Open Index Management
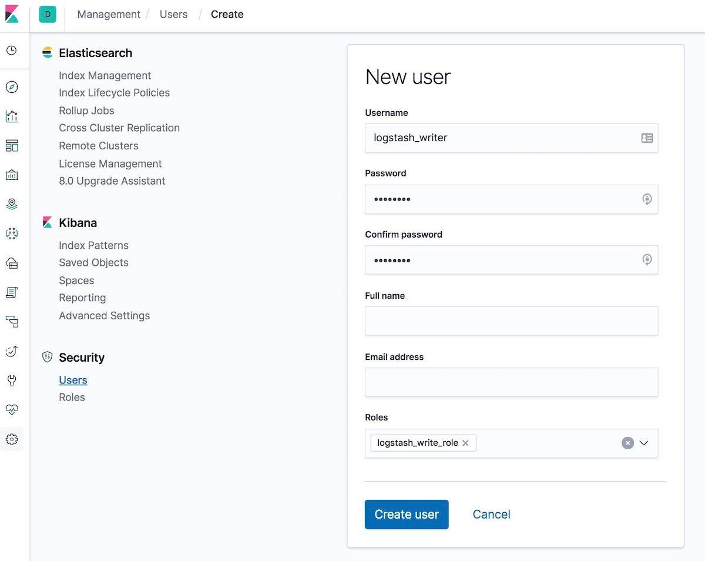Image resolution: width=705 pixels, height=561 pixels. click(105, 75)
